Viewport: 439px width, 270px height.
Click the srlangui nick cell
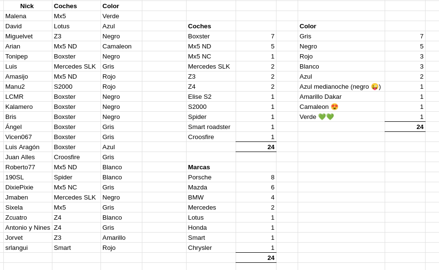pos(28,247)
